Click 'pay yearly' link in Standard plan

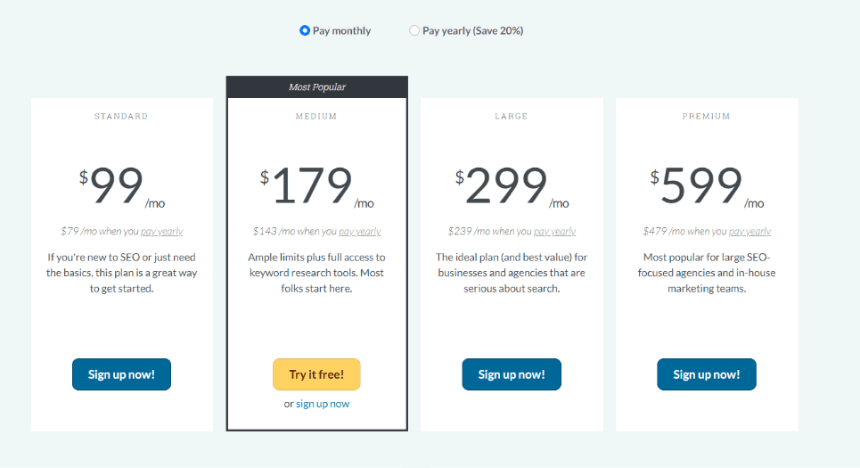click(162, 232)
